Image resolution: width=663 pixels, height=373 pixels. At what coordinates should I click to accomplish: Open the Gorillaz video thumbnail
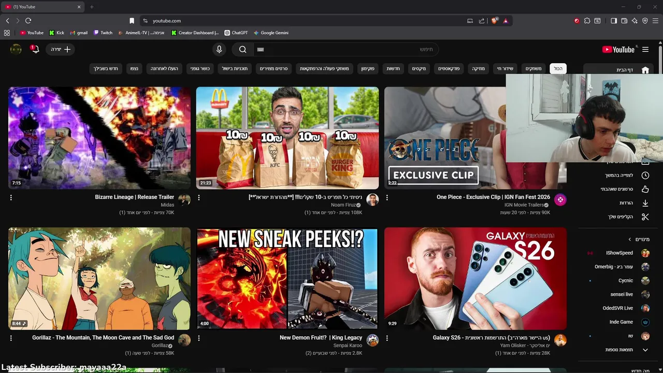tap(99, 279)
